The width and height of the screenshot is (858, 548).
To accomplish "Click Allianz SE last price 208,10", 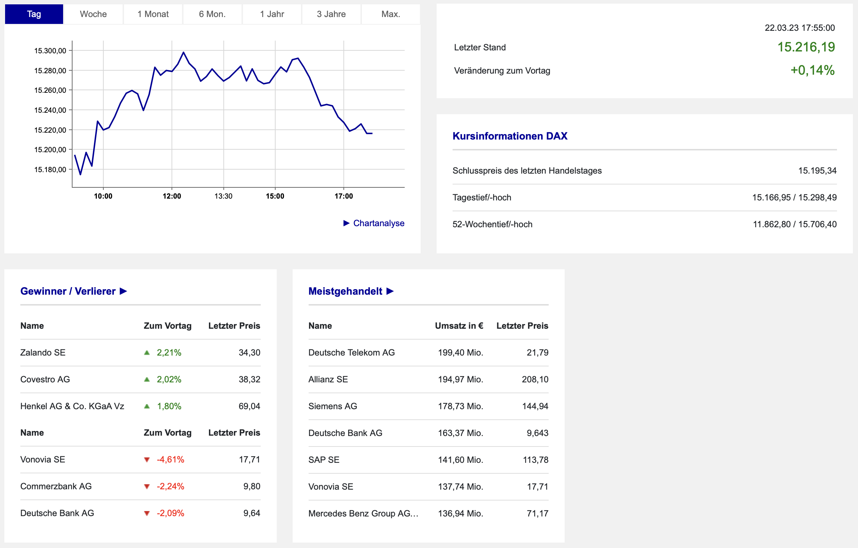I will coord(535,379).
